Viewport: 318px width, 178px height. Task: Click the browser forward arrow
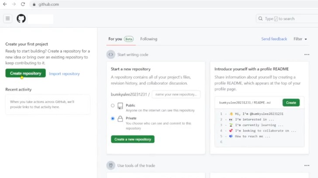14,4
